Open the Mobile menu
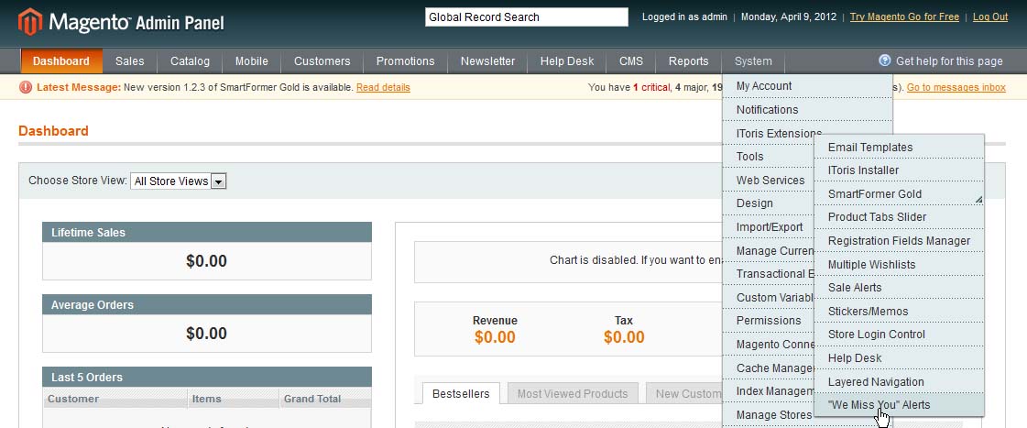The height and width of the screenshot is (428, 1027). pyautogui.click(x=252, y=61)
